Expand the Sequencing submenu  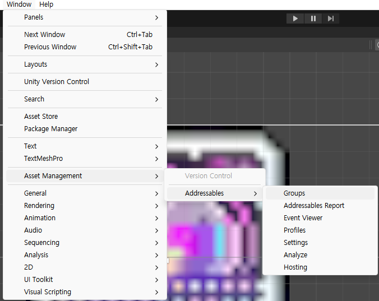click(85, 243)
